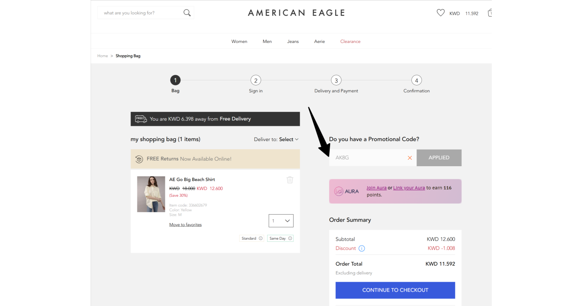Click CONTINUE TO CHECKOUT button
This screenshot has width=582, height=306.
pos(395,290)
